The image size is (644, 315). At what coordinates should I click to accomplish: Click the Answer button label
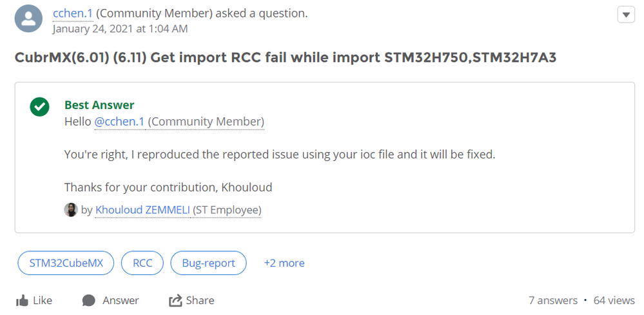[121, 301]
